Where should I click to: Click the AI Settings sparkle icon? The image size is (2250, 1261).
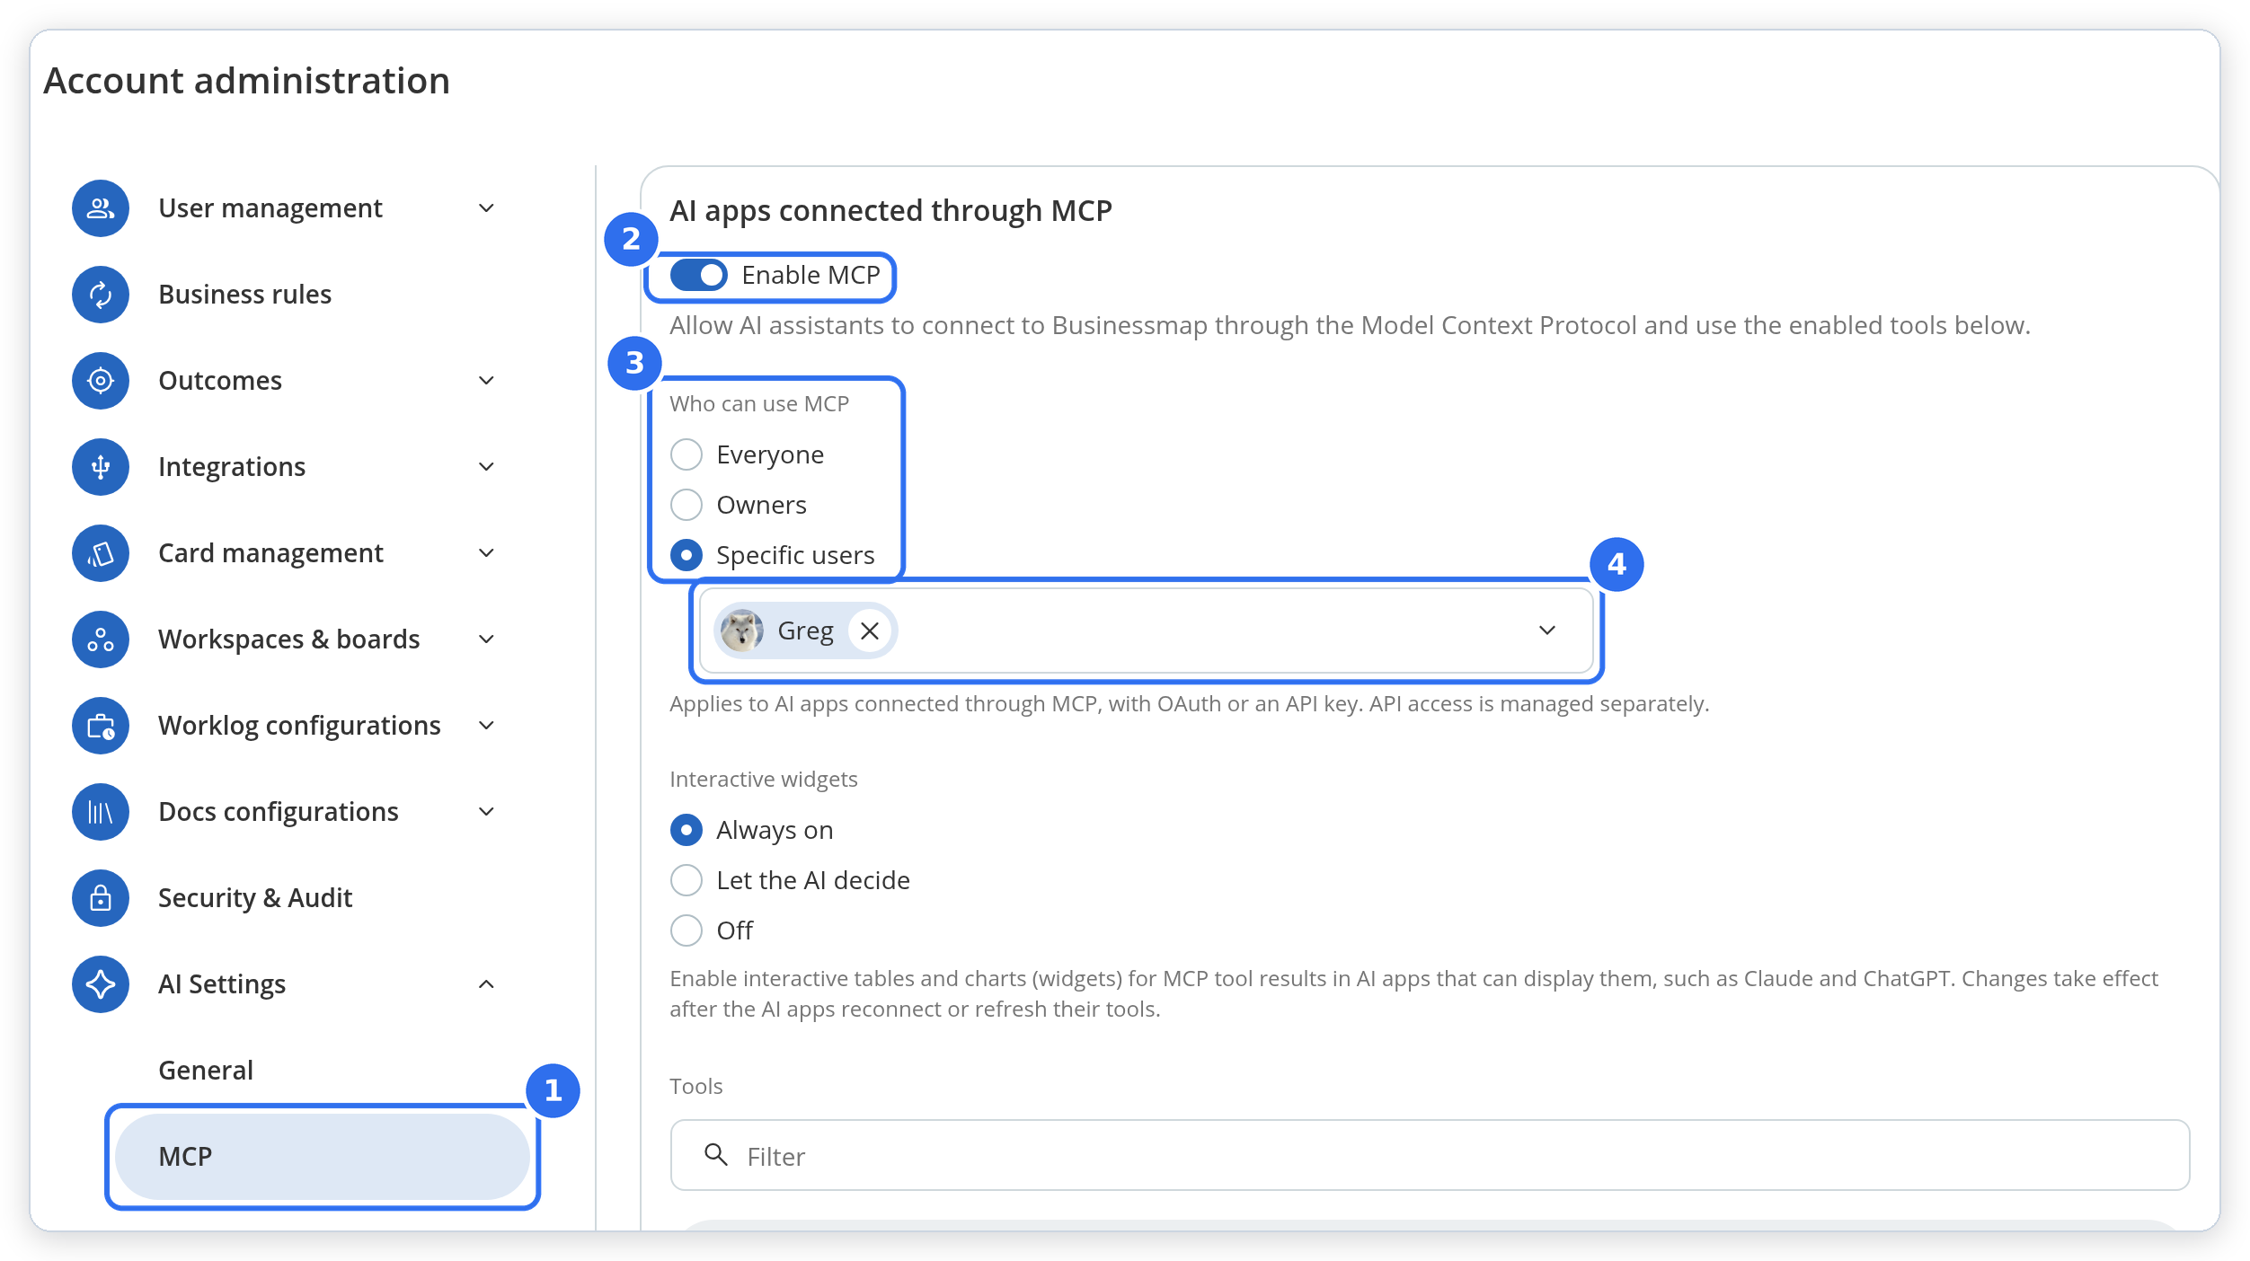tap(101, 984)
